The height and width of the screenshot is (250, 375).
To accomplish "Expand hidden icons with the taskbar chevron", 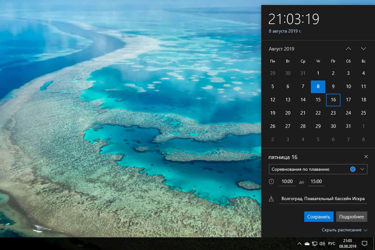I will [x=299, y=243].
